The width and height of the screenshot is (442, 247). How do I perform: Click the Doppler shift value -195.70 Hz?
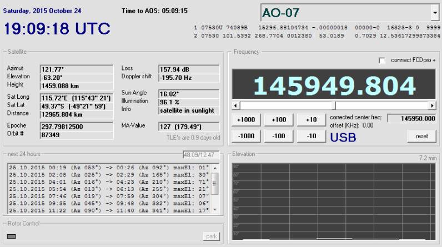click(x=189, y=78)
